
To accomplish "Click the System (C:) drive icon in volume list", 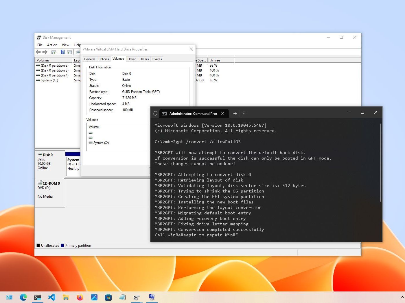I will (x=38, y=80).
